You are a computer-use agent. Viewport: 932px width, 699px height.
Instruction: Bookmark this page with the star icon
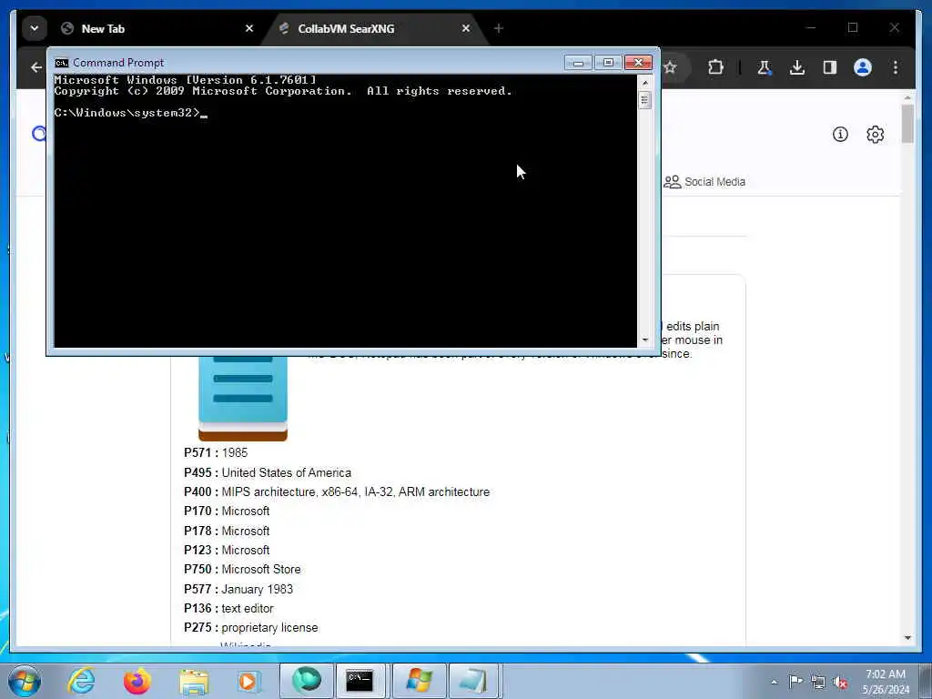pyautogui.click(x=671, y=67)
